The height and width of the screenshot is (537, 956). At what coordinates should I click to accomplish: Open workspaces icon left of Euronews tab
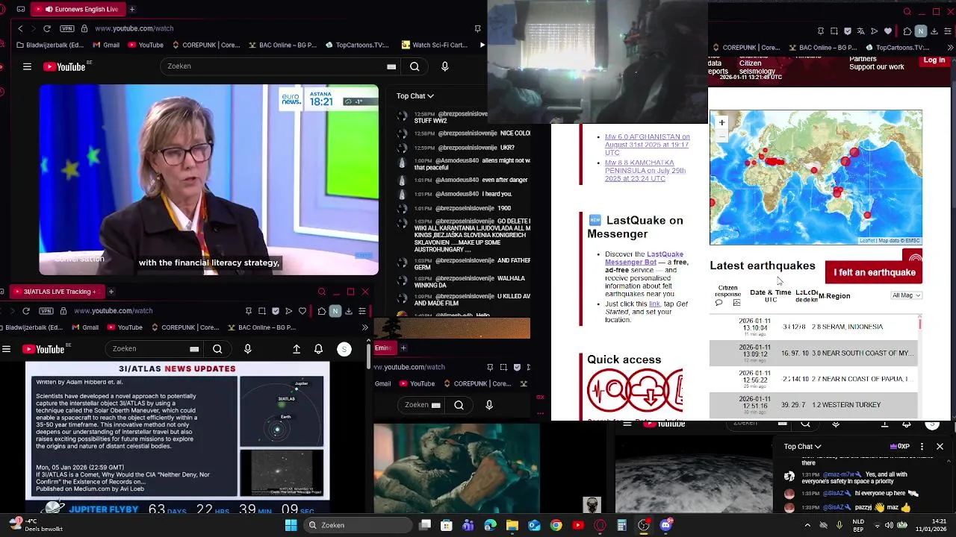pos(21,9)
